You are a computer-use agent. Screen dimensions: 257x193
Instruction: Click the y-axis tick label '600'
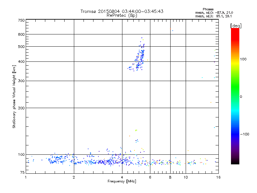21,34
